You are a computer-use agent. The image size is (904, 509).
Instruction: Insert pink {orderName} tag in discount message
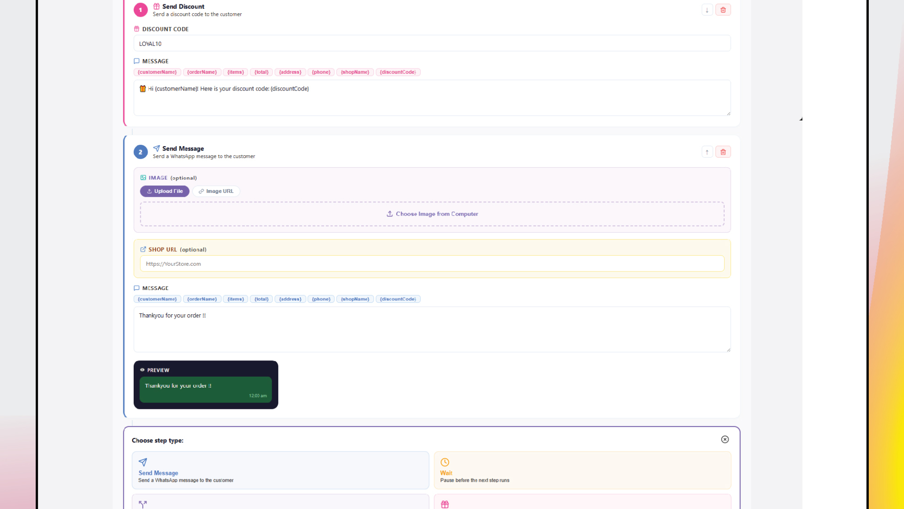point(202,72)
